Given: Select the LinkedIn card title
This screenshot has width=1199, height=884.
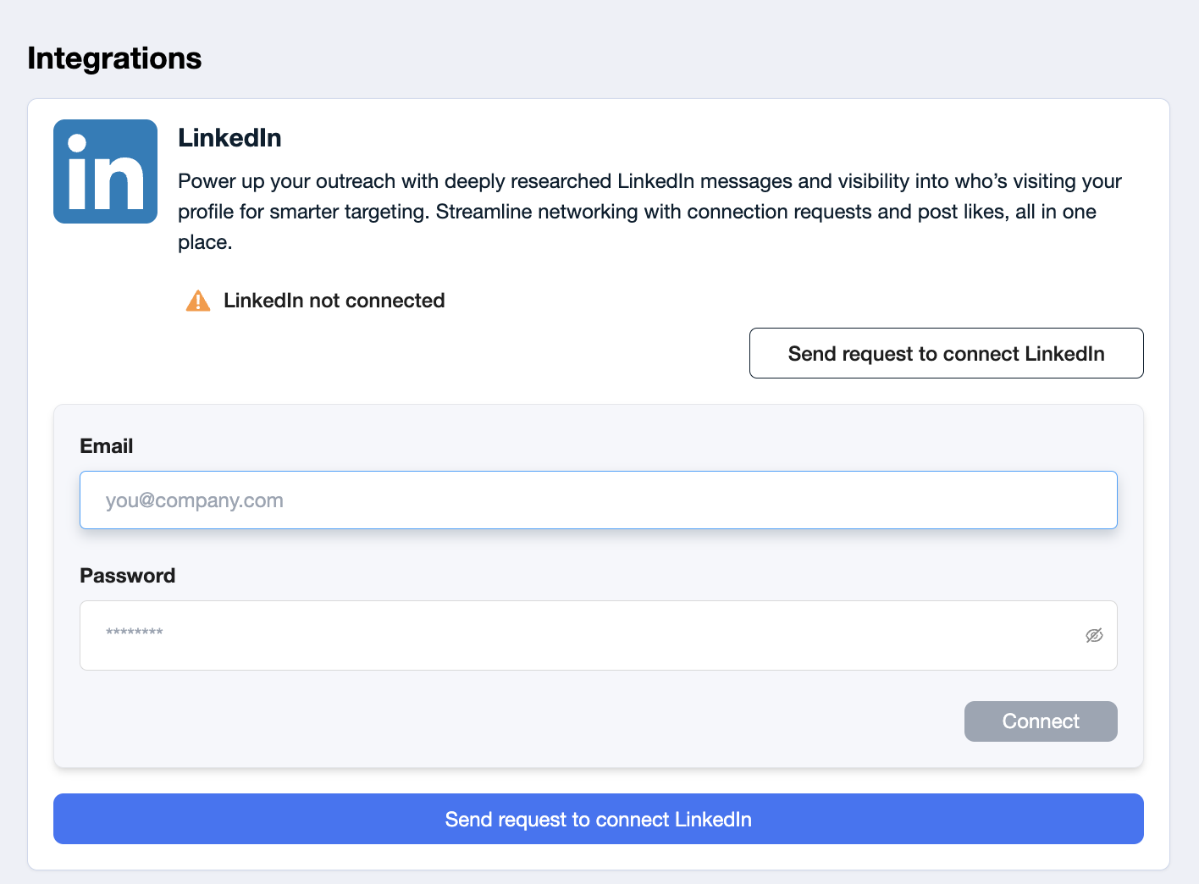Looking at the screenshot, I should [x=229, y=138].
